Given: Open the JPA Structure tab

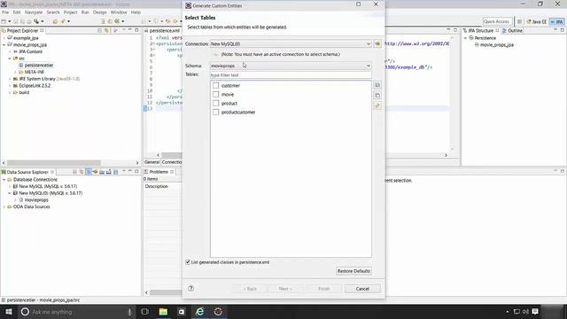Looking at the screenshot, I should [x=480, y=31].
